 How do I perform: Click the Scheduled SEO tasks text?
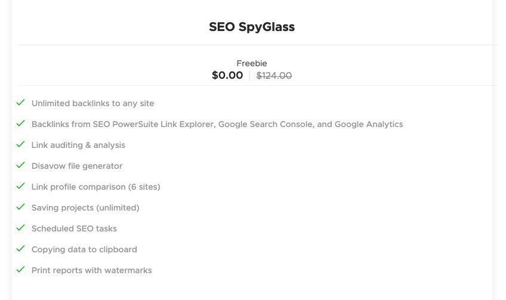point(74,228)
